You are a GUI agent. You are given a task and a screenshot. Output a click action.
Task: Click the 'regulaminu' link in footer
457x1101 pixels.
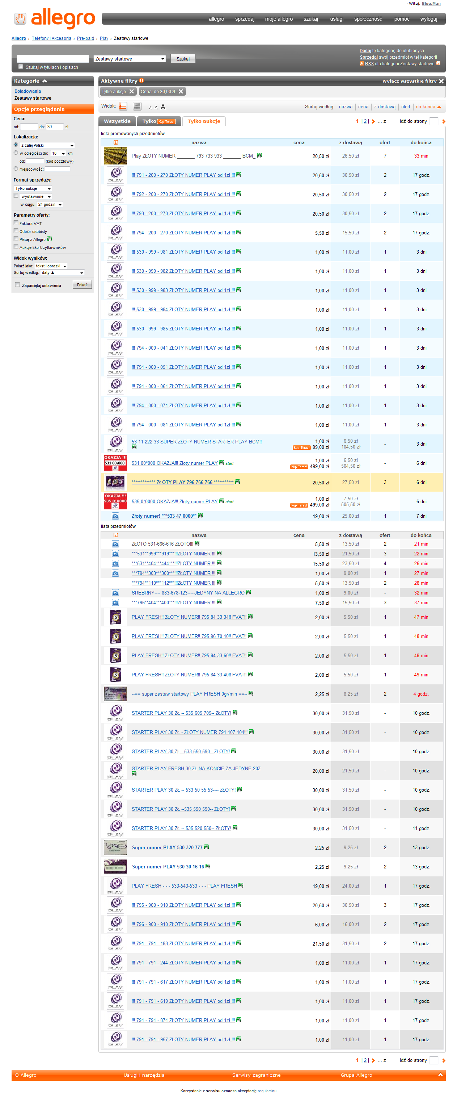point(267,1091)
